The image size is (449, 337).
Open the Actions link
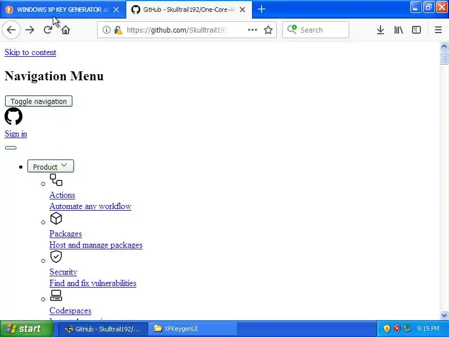[x=62, y=195]
